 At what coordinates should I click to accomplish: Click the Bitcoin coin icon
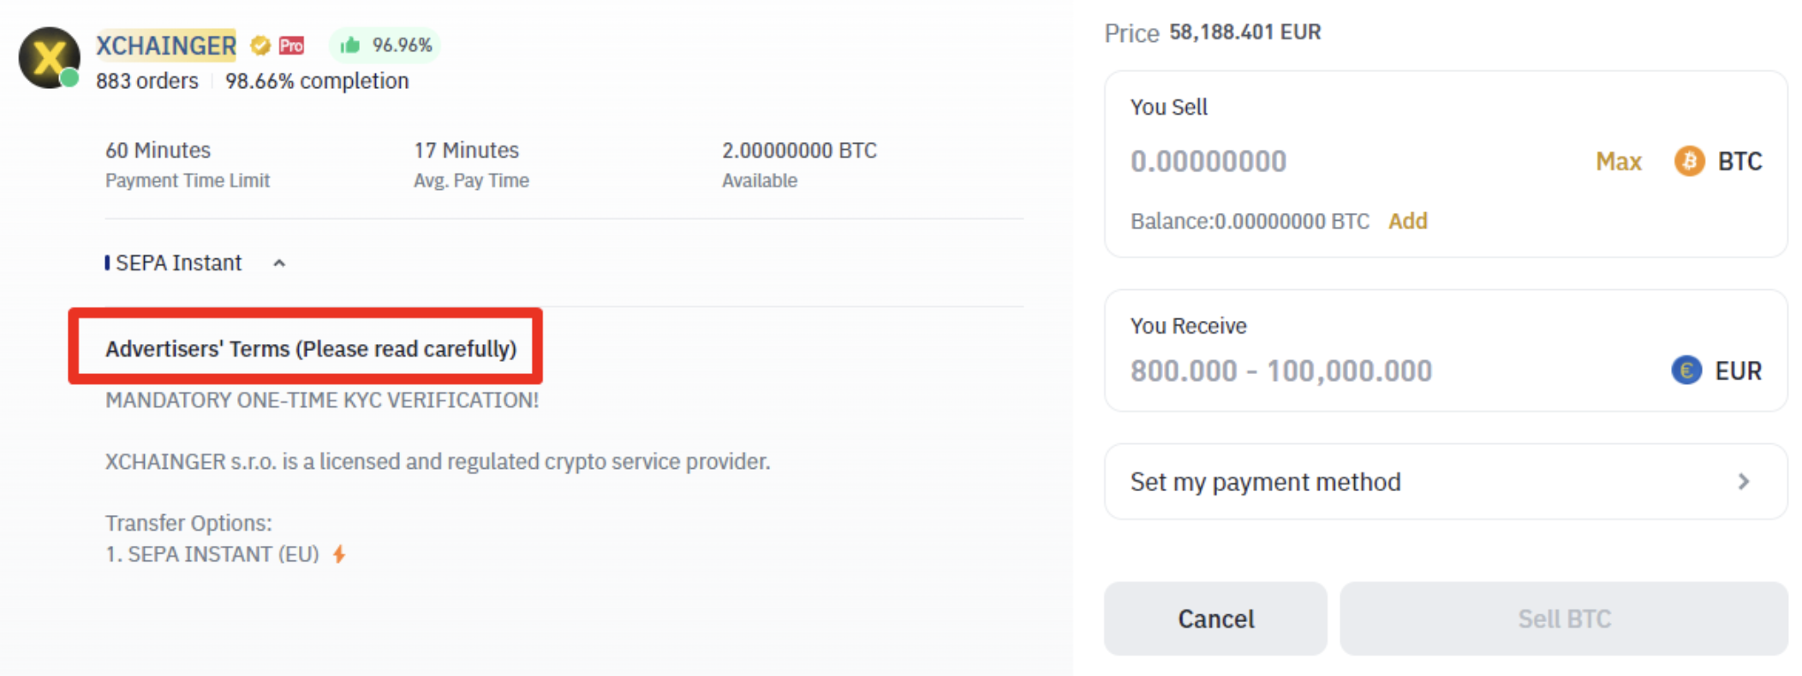(1689, 161)
